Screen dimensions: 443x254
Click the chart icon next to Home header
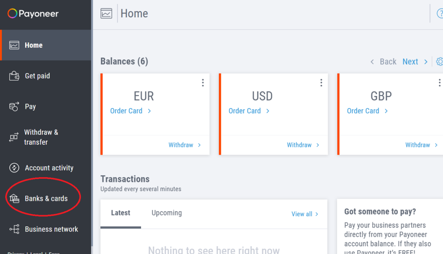click(105, 13)
